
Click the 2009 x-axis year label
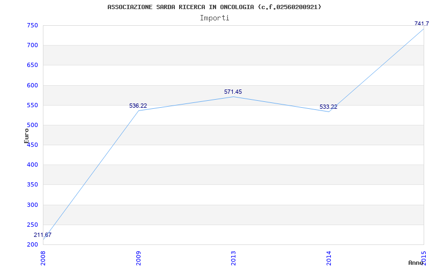138,258
